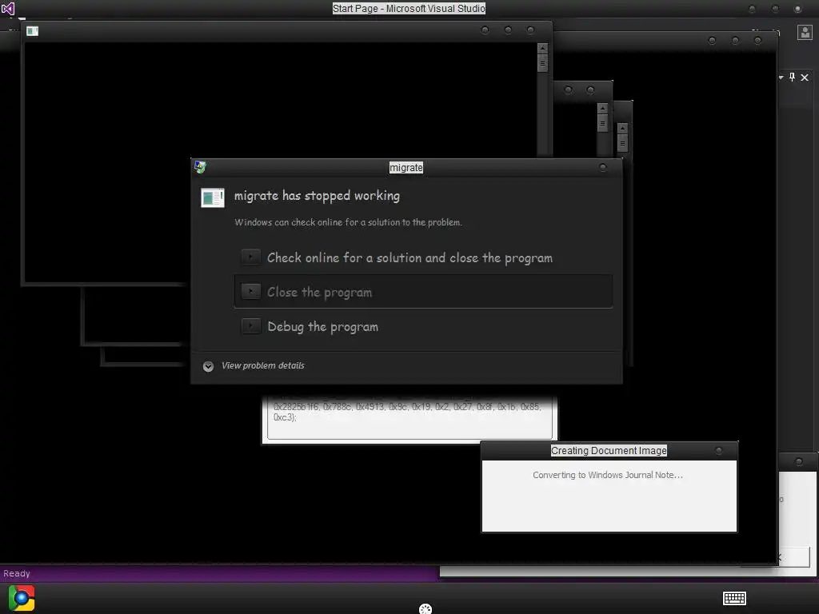Screen dimensions: 819x614
Task: Click the arrow beside Check online option
Action: pos(250,257)
